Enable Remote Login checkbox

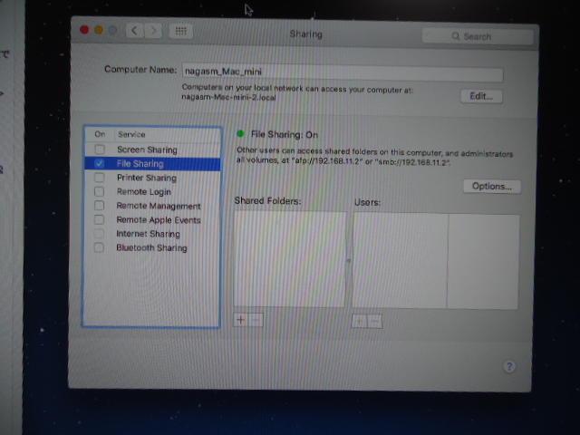click(x=99, y=191)
